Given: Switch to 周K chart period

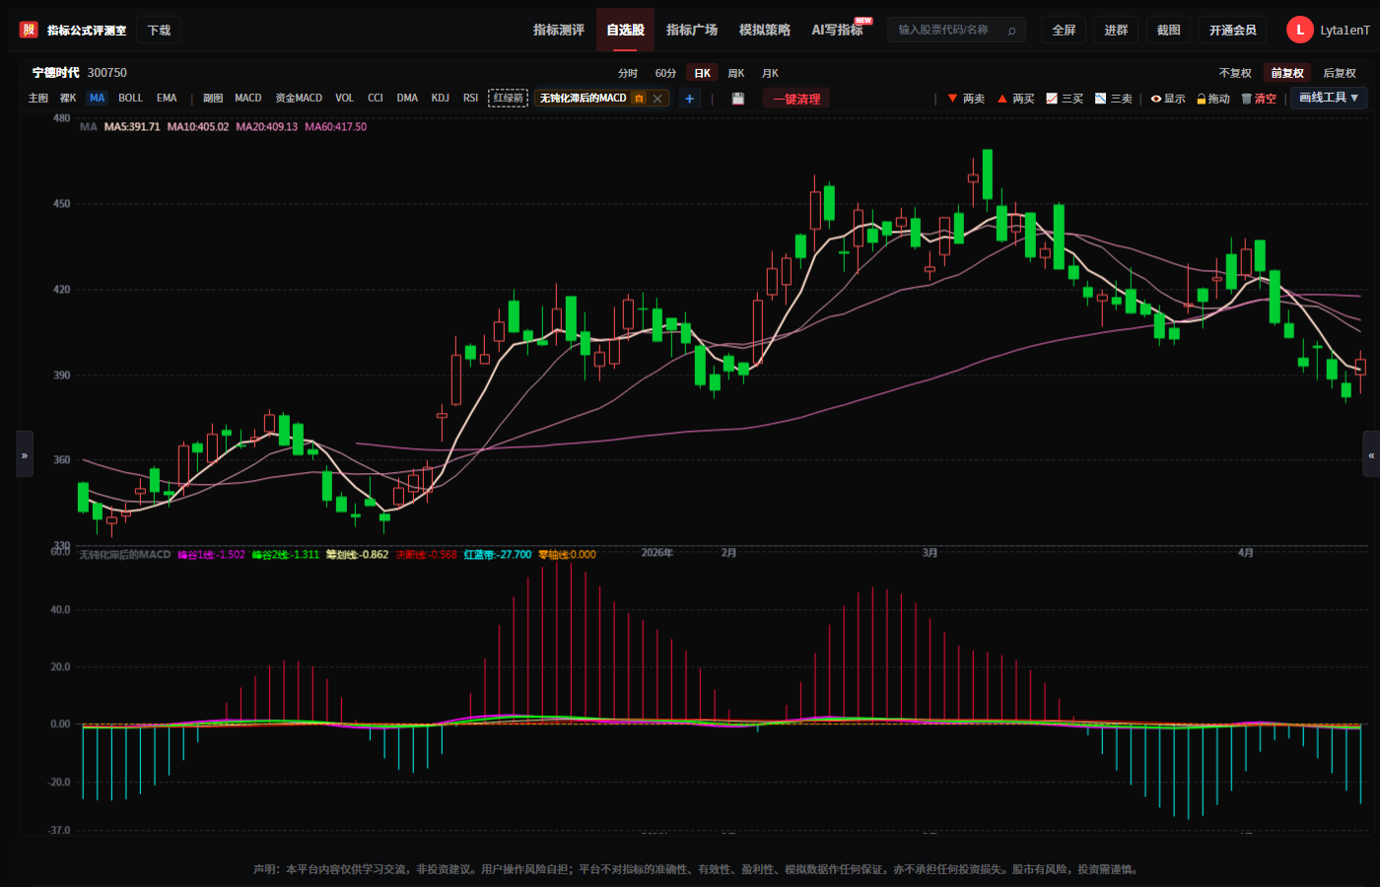Looking at the screenshot, I should point(736,73).
